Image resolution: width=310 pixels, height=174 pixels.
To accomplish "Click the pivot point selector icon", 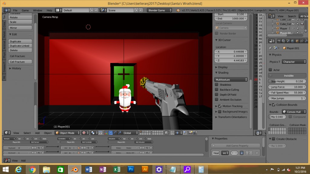I will (x=94, y=133).
